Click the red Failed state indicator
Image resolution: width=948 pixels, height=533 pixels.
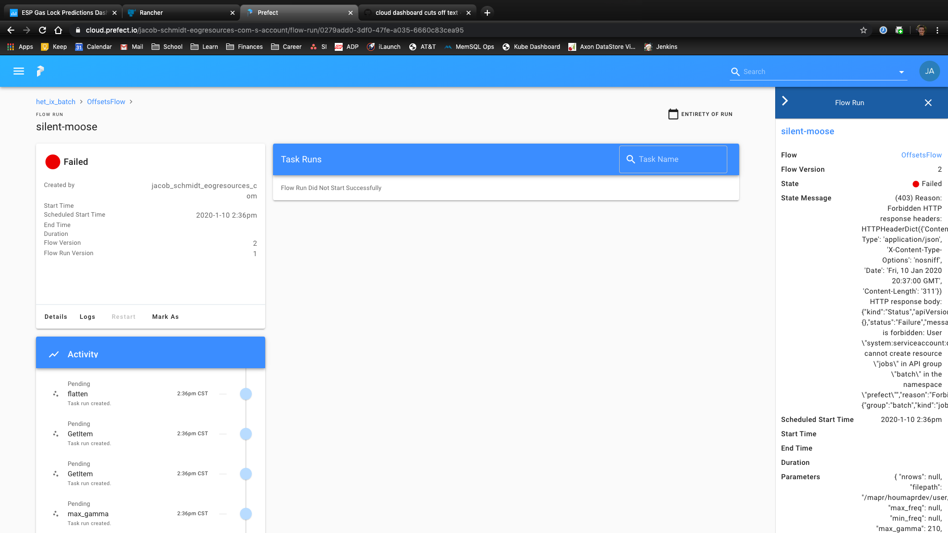(x=53, y=162)
